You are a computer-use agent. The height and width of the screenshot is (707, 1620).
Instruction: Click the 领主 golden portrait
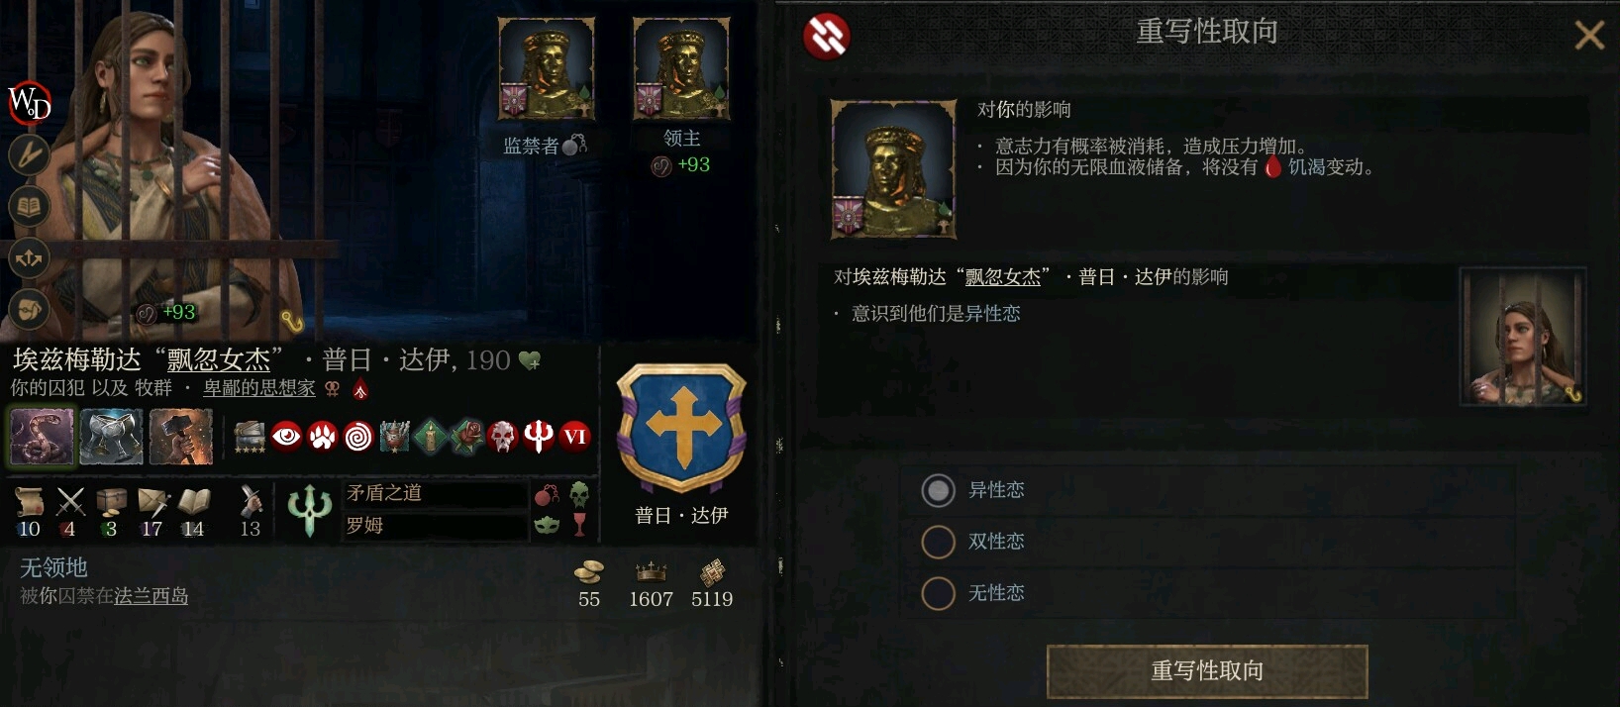tap(681, 68)
